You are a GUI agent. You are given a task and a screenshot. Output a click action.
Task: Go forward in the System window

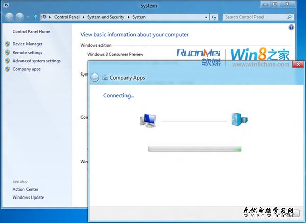coord(20,17)
